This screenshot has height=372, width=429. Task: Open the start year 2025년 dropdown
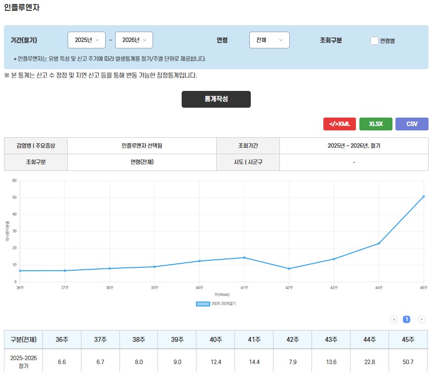[86, 40]
